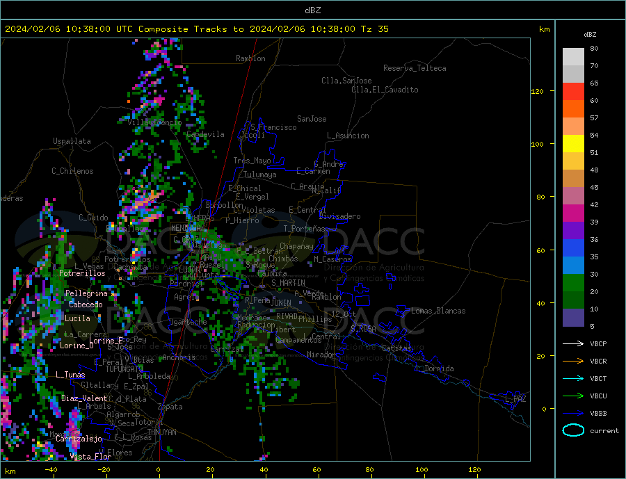Select the brown 45–48 dBZ swatch
Screen dimensions: 626x479
click(573, 179)
